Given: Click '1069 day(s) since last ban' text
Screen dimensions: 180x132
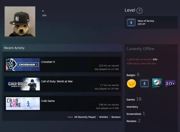Looking at the screenshot, I should 141,63.
